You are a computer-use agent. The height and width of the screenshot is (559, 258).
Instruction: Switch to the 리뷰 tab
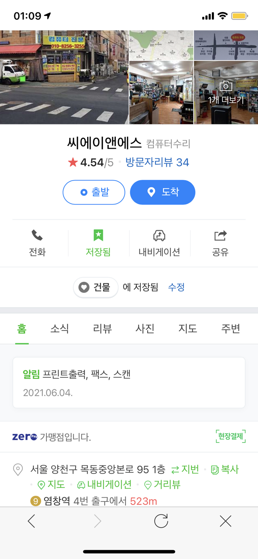point(102,329)
